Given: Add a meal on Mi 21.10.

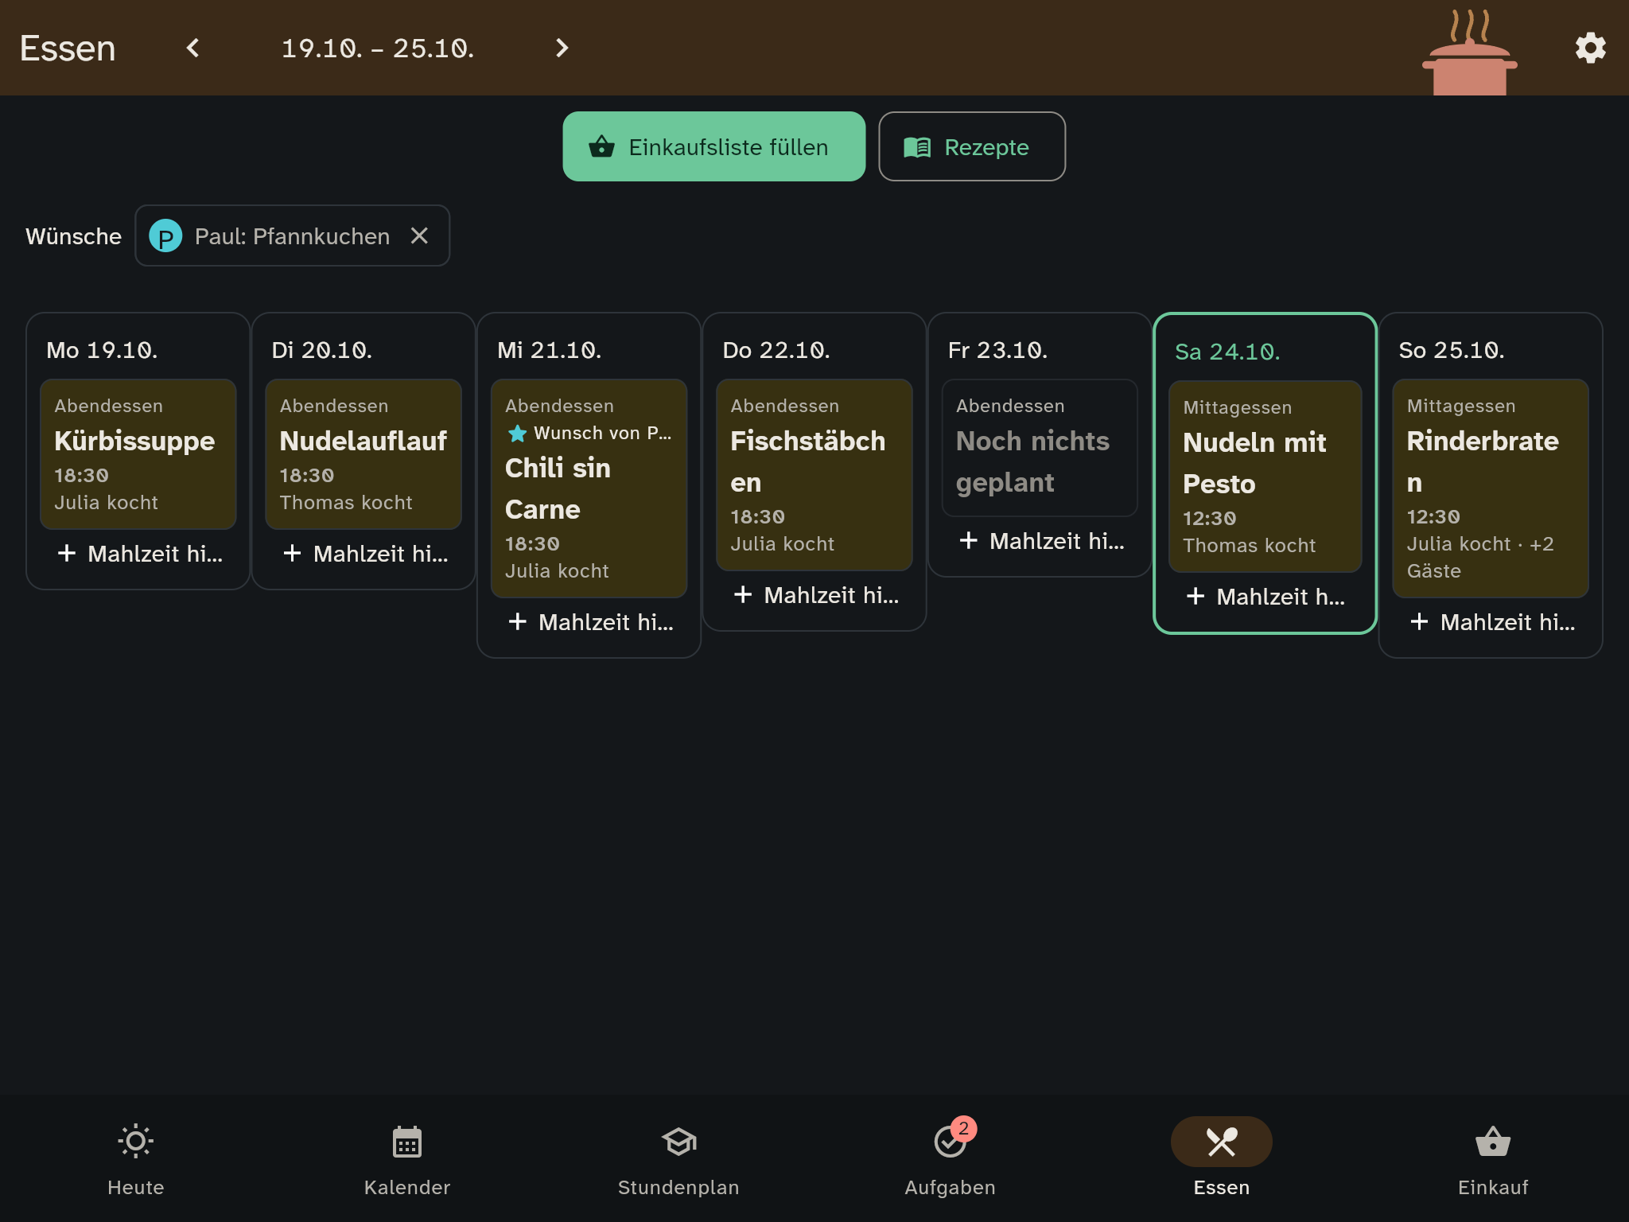Looking at the screenshot, I should 589,622.
